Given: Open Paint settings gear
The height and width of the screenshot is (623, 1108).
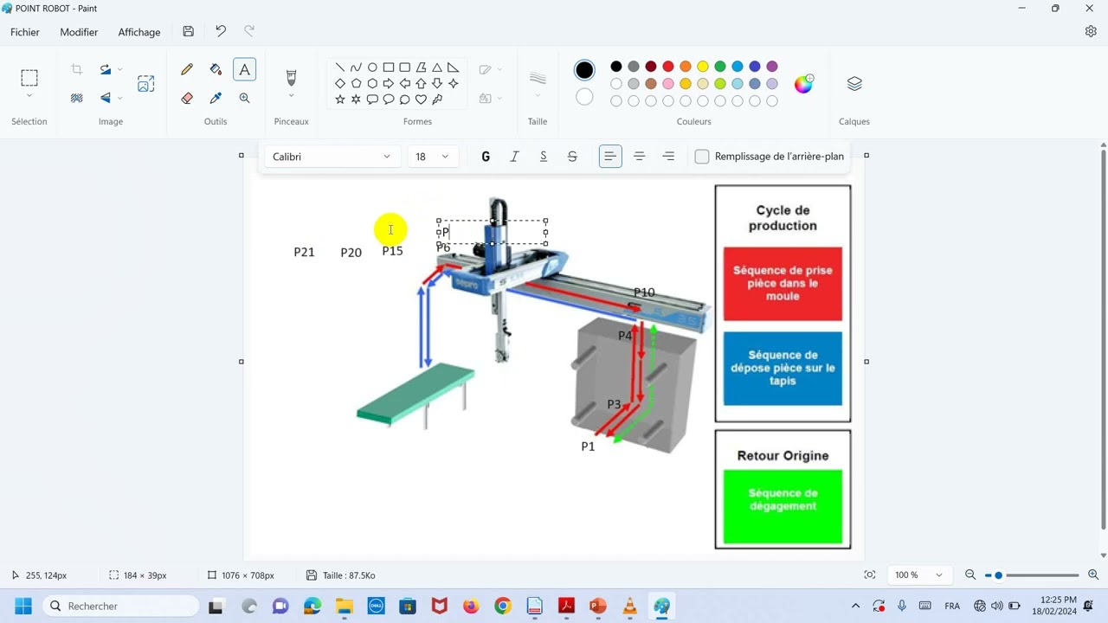Looking at the screenshot, I should pyautogui.click(x=1091, y=31).
